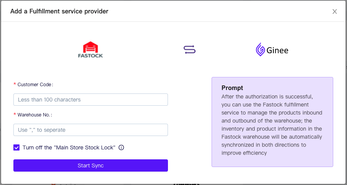Click the Prompt heading
Screen dimensions: 347x185
232,88
